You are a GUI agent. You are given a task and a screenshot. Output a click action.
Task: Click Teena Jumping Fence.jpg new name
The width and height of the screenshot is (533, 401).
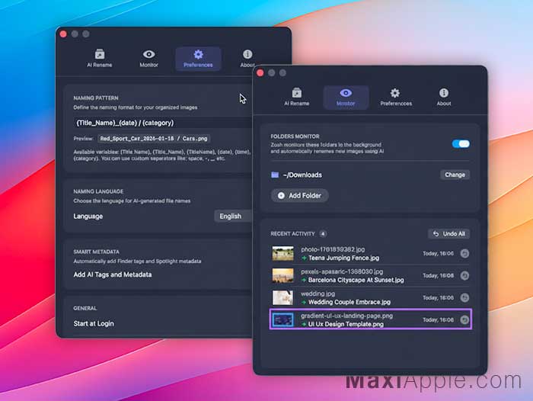click(x=343, y=258)
